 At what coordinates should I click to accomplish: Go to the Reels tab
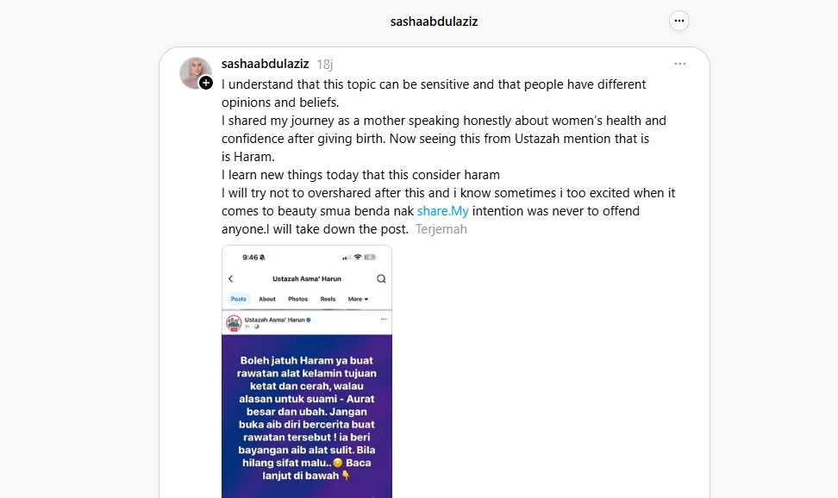328,299
